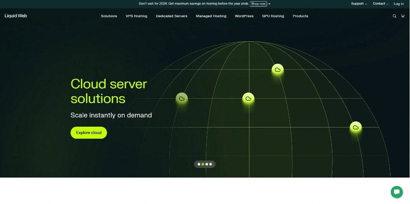Click the Shop now banner button
This screenshot has width=410, height=204.
[x=258, y=4]
